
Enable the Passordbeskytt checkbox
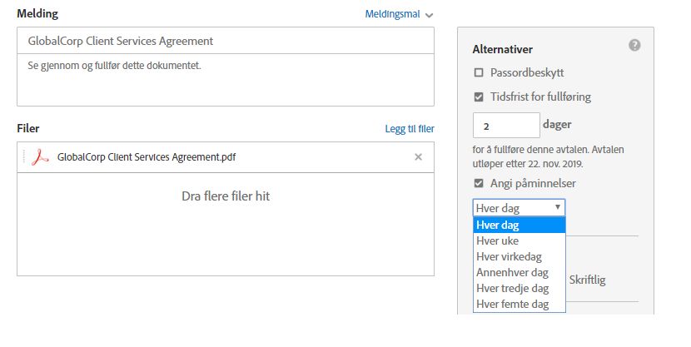click(x=479, y=72)
